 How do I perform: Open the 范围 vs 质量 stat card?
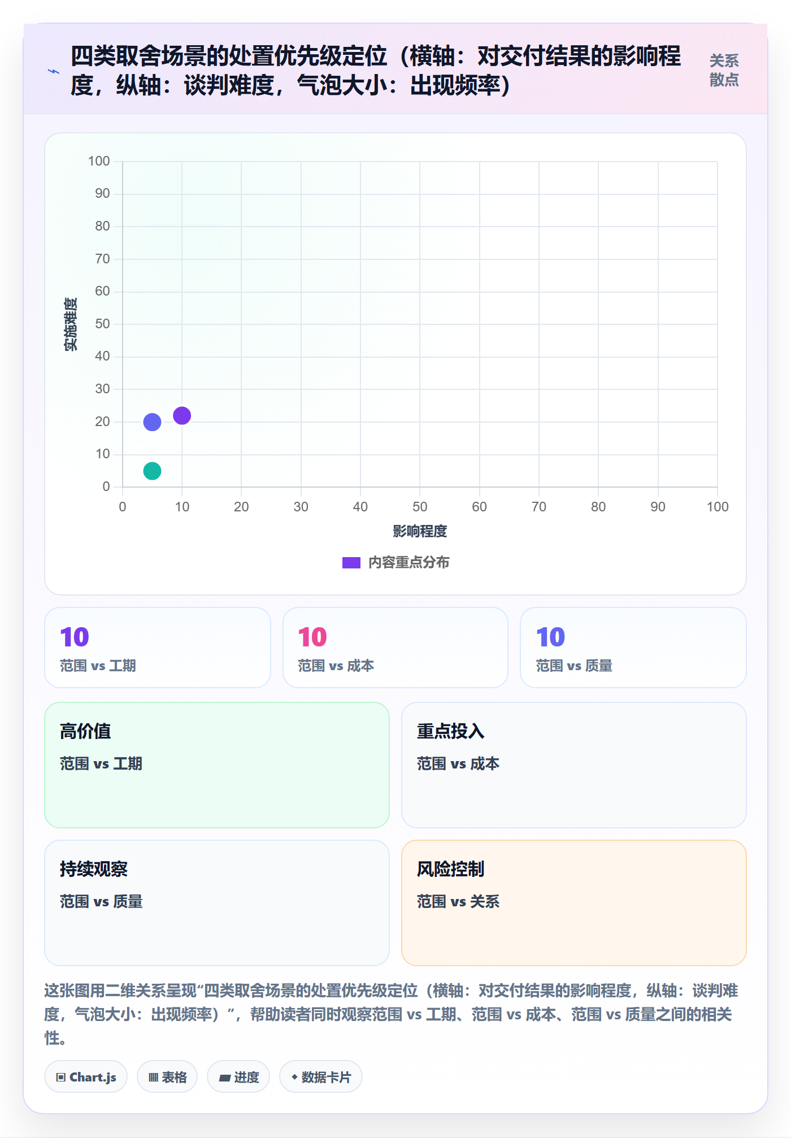tap(633, 648)
